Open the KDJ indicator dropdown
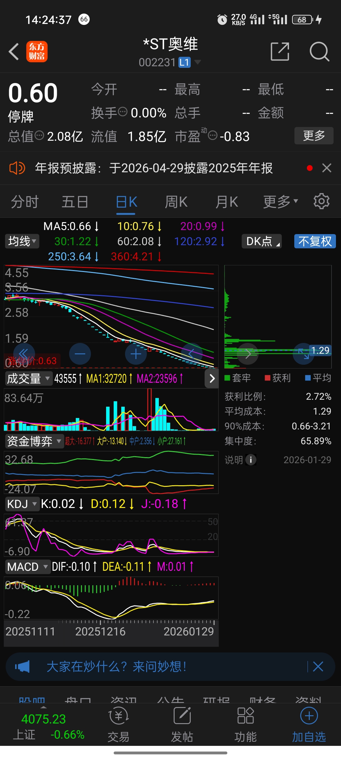This screenshot has width=341, height=761. point(22,504)
